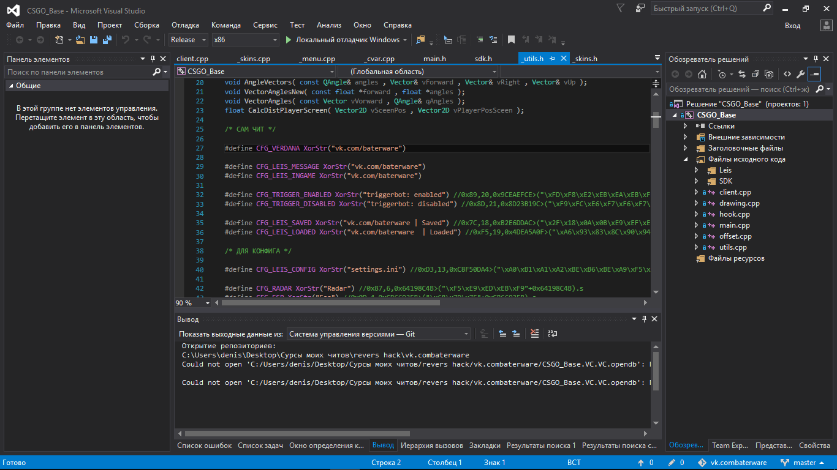
Task: Click the Home icon in Solution Explorer
Action: pyautogui.click(x=702, y=74)
